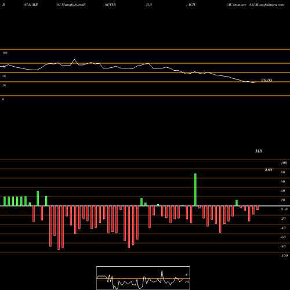The height and width of the screenshot is (290, 290).
Task: Click the RSI axis label 30
Action: [4, 85]
